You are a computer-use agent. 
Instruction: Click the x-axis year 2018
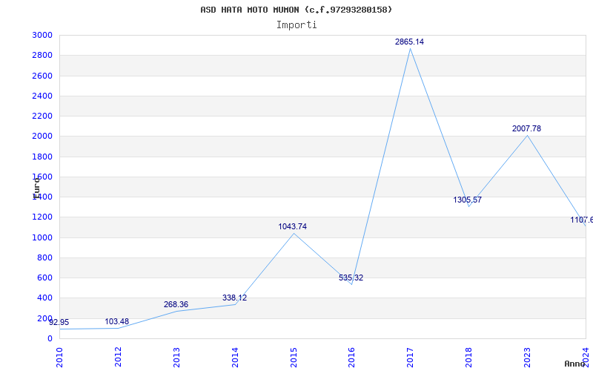[x=468, y=357]
